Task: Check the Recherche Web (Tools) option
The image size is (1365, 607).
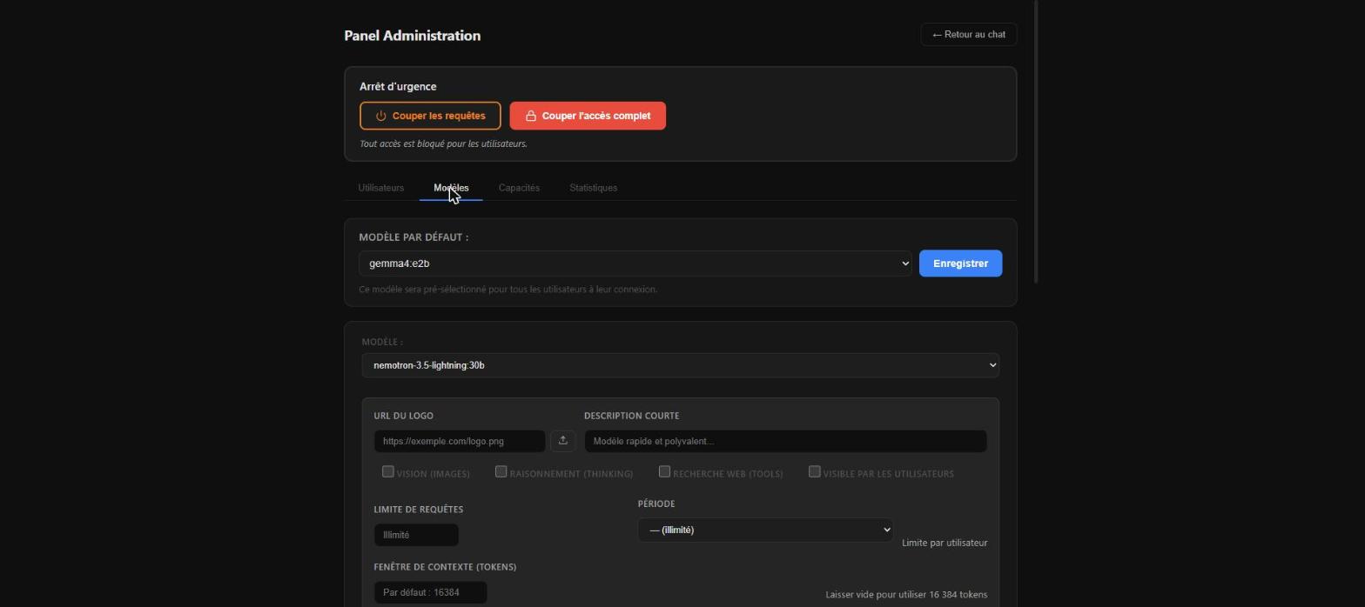Action: 664,471
